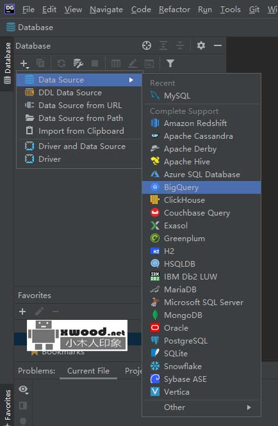Image resolution: width=278 pixels, height=426 pixels.
Task: Choose HSQLDB data source
Action: pyautogui.click(x=201, y=264)
